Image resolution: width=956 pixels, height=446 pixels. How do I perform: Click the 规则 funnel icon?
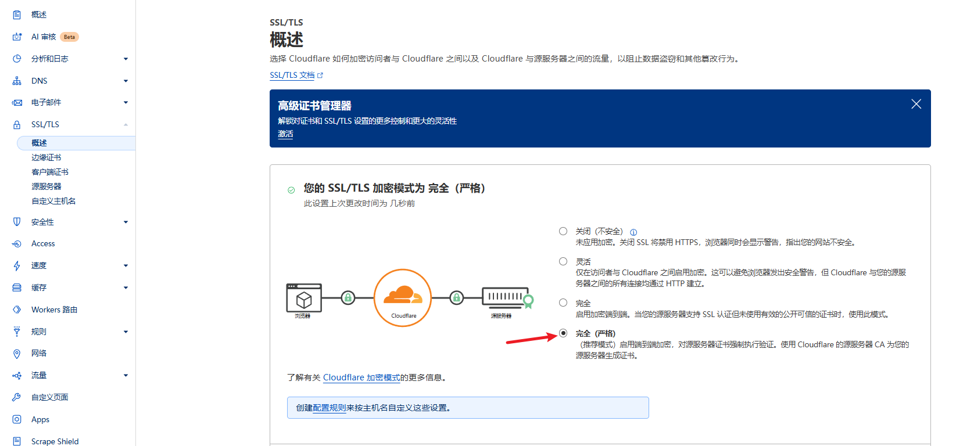tap(17, 332)
